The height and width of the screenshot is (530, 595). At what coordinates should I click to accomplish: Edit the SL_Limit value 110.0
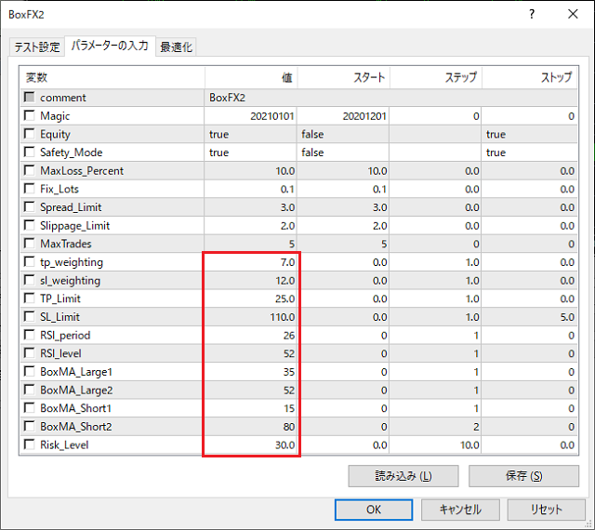coord(250,317)
